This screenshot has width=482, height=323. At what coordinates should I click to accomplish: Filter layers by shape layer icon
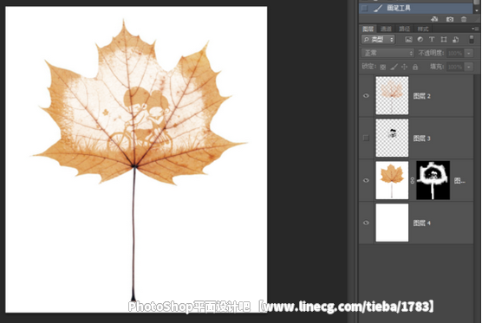[x=444, y=39]
